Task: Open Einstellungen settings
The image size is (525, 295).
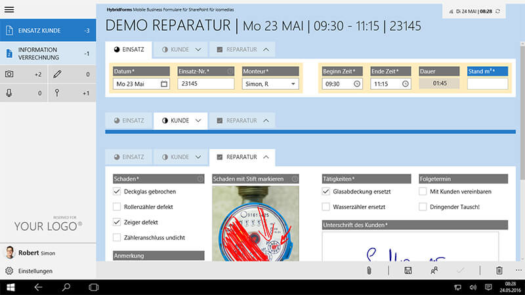Action: click(x=35, y=271)
